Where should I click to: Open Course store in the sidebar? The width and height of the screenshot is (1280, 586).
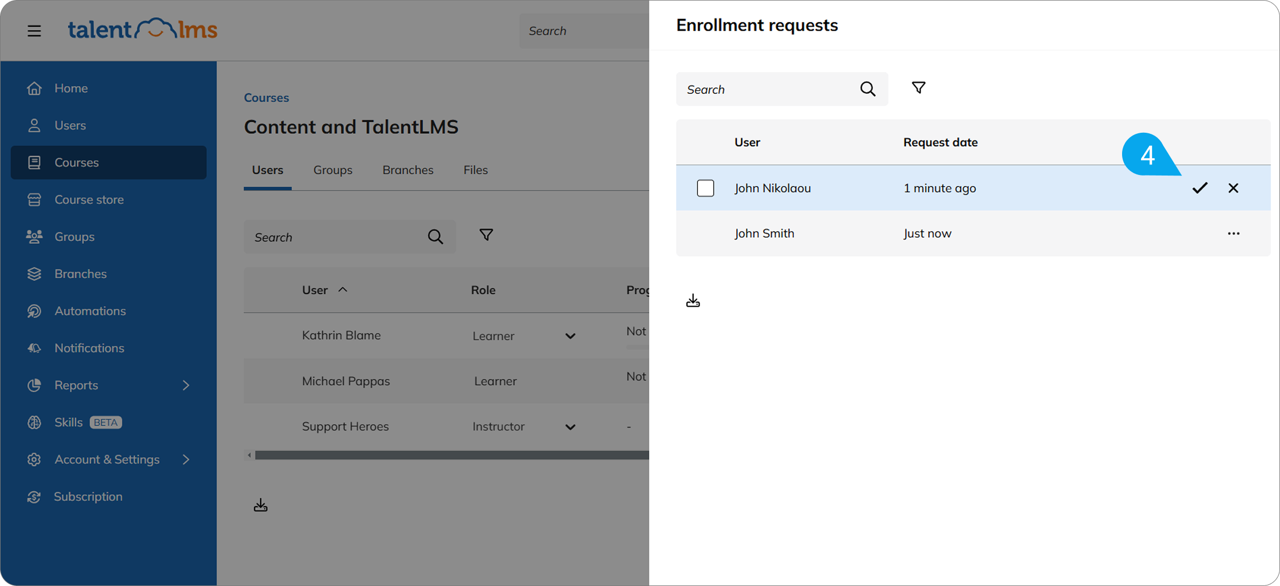108,199
